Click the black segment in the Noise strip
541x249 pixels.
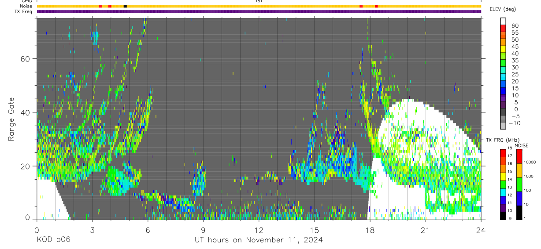pyautogui.click(x=126, y=6)
